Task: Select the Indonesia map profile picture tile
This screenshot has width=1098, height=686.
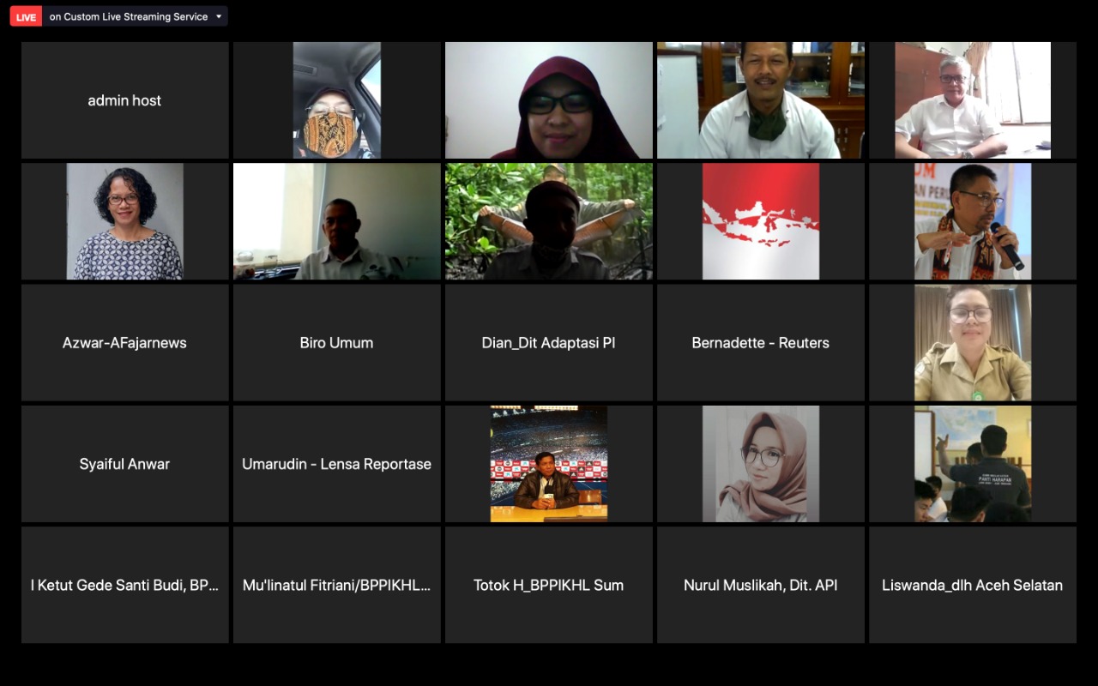Action: tap(760, 221)
